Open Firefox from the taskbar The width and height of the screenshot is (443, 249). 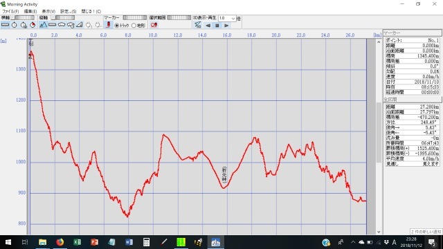(x=60, y=242)
